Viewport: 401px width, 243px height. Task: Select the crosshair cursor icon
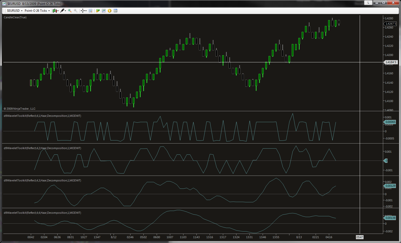click(83, 11)
